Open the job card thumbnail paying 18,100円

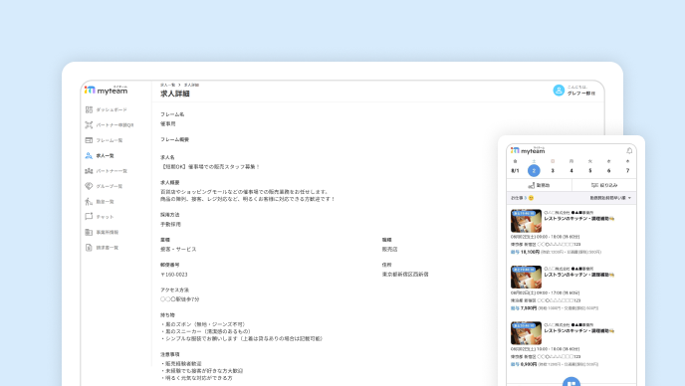click(x=526, y=221)
